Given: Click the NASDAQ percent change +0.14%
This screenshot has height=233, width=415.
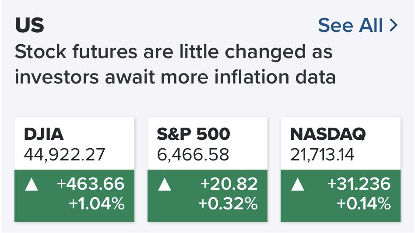Looking at the screenshot, I should [363, 204].
